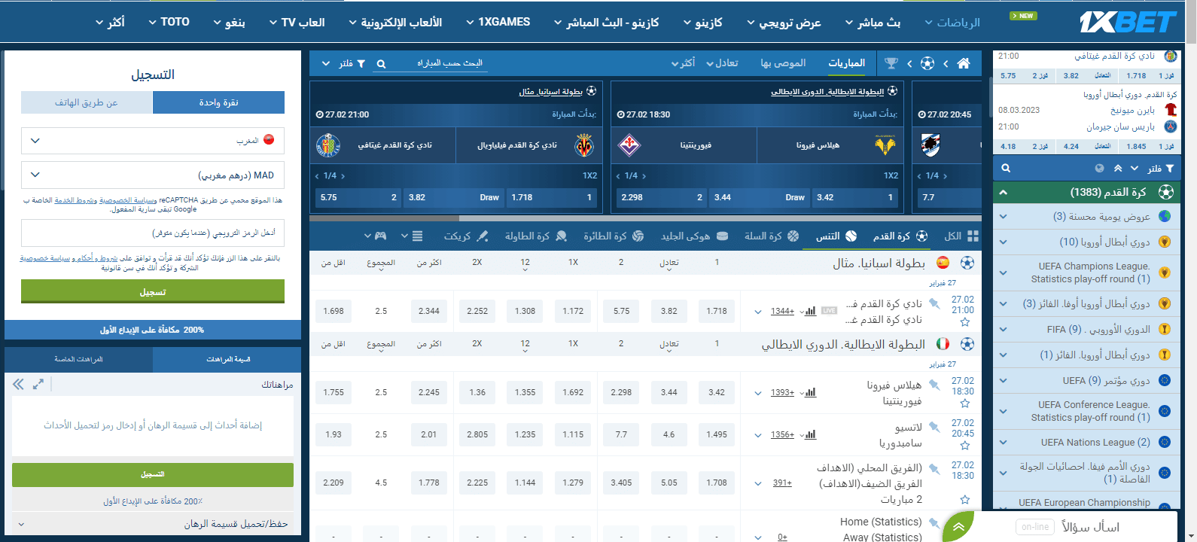
Task: Open statistics chart for Lazio Sampdoria match
Action: [x=809, y=434]
